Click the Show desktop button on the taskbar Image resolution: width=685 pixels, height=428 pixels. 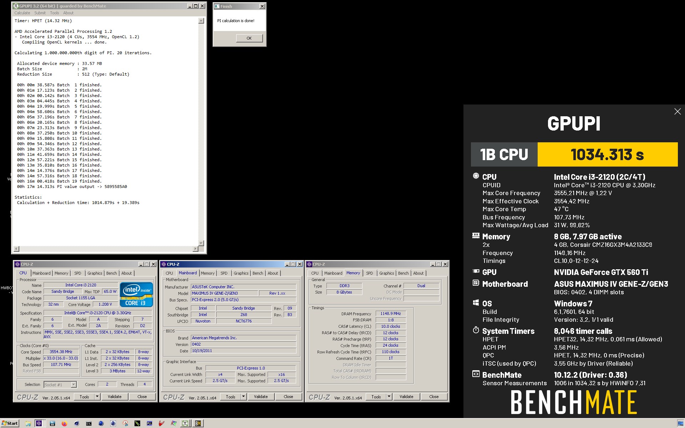(x=680, y=423)
